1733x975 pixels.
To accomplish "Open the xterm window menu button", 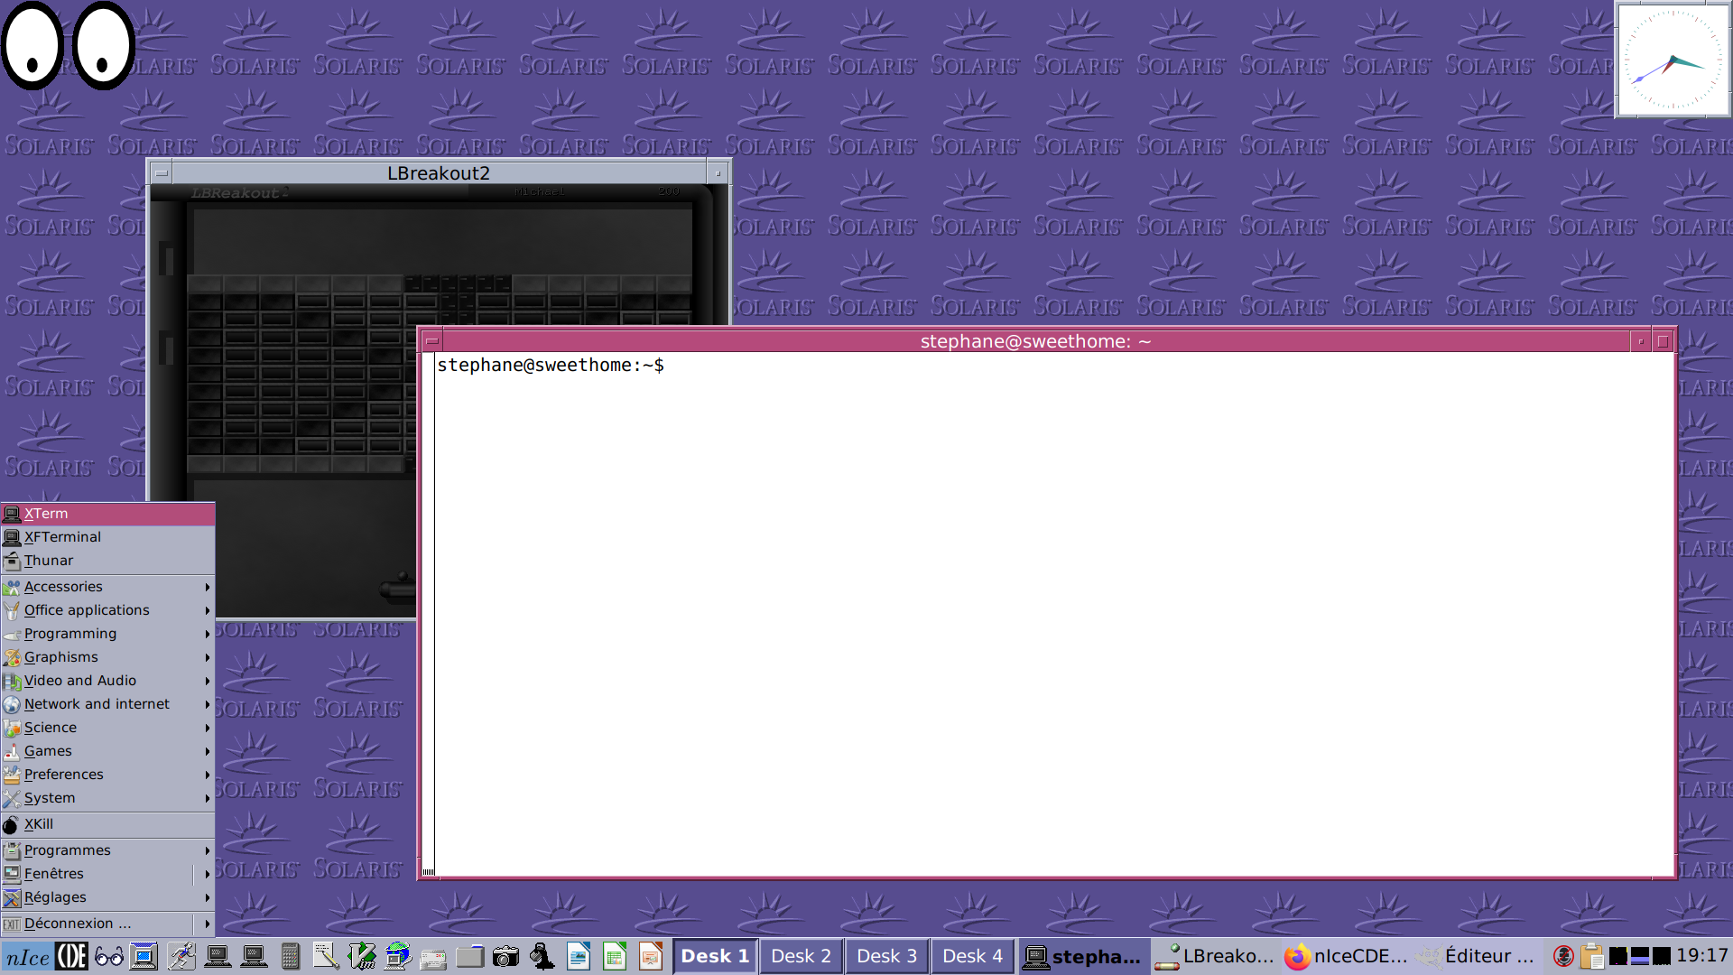I will click(x=431, y=341).
